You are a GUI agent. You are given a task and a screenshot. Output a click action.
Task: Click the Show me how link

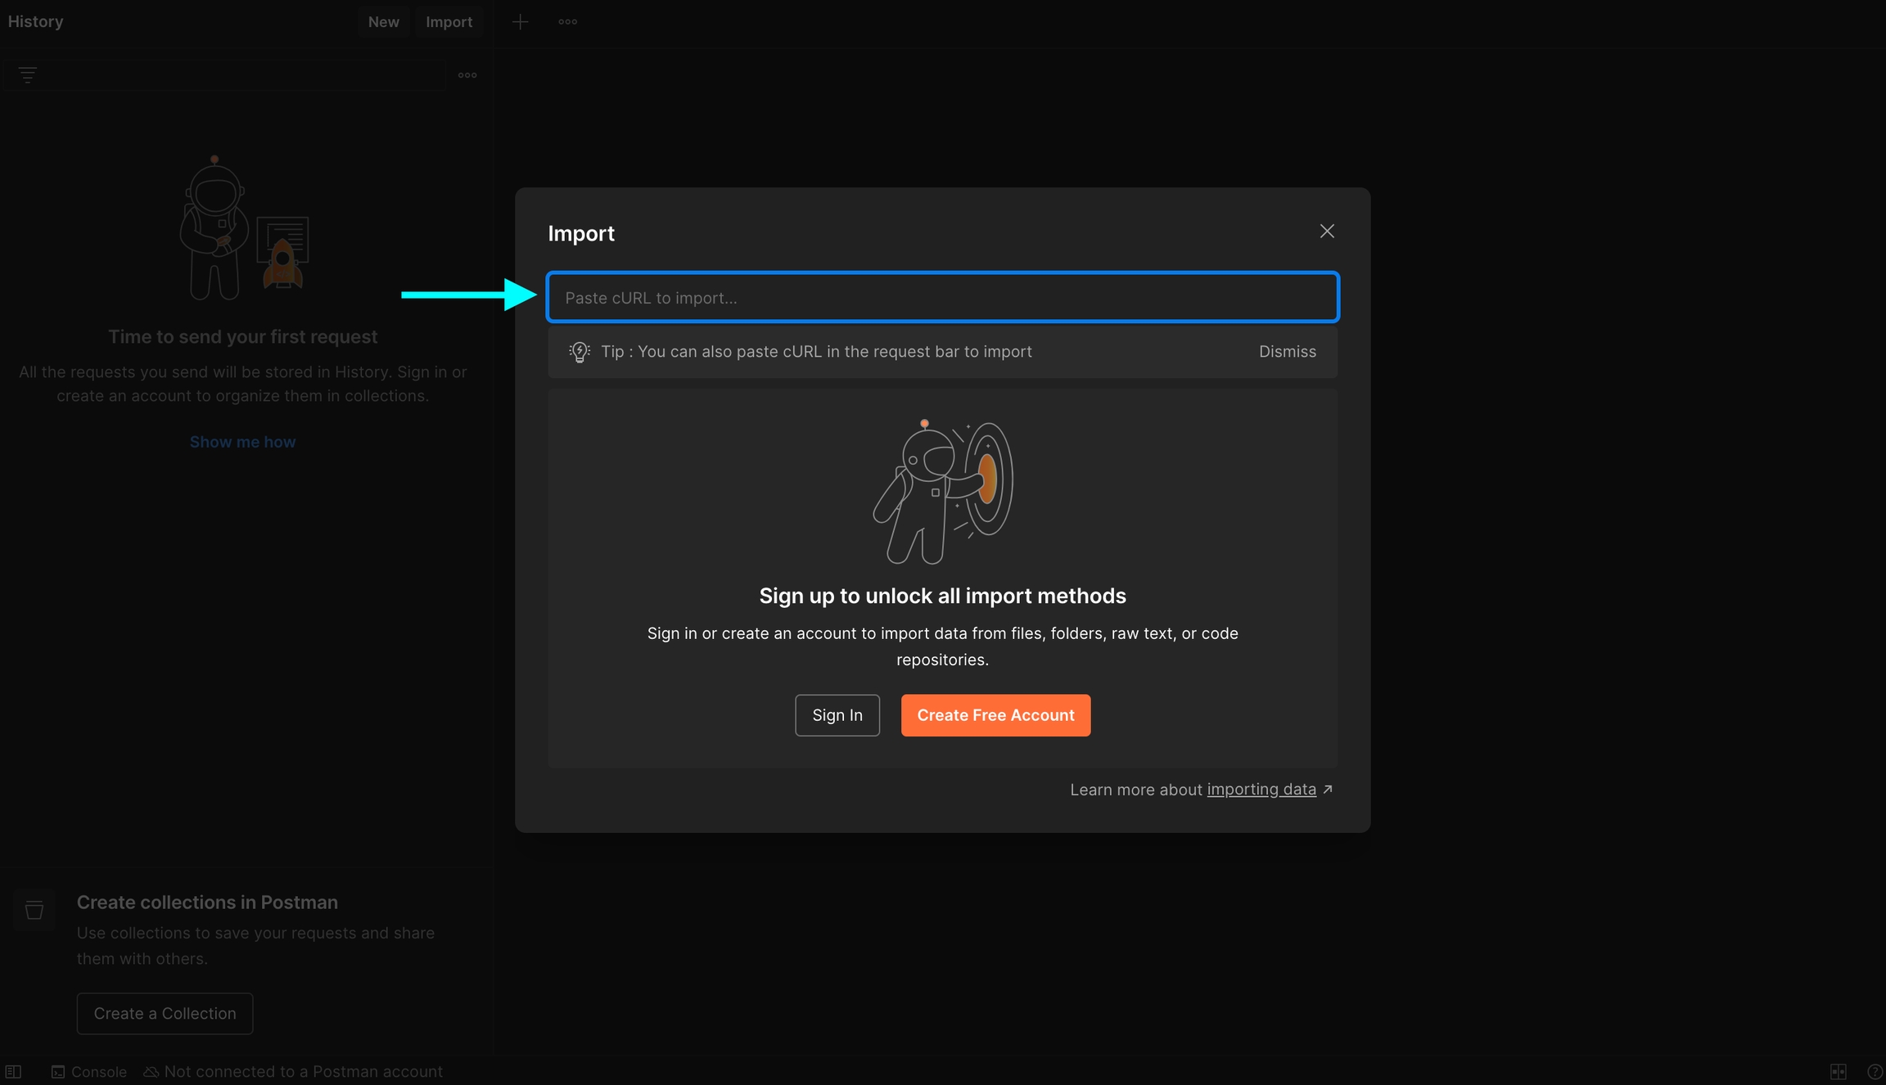[x=242, y=442]
